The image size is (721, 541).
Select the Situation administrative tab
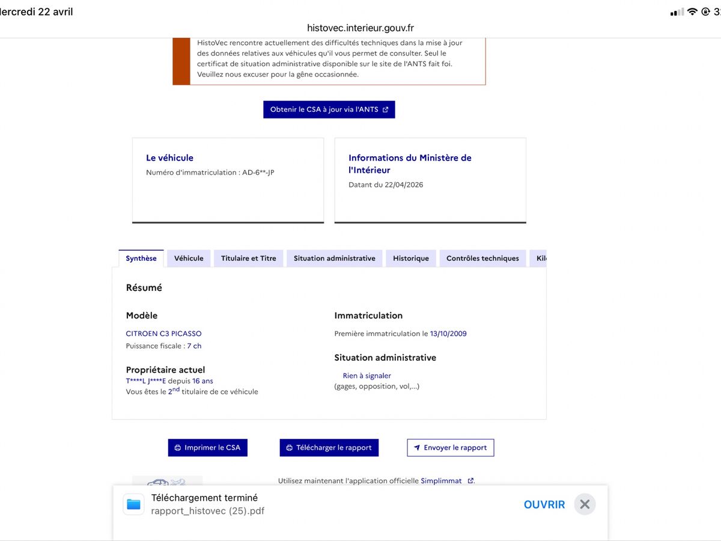click(335, 258)
